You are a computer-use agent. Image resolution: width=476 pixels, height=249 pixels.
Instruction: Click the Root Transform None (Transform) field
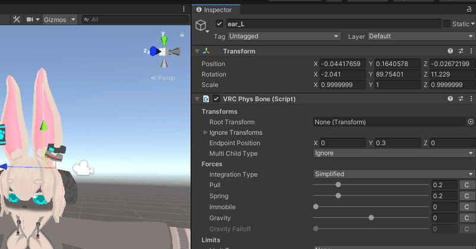coord(390,122)
